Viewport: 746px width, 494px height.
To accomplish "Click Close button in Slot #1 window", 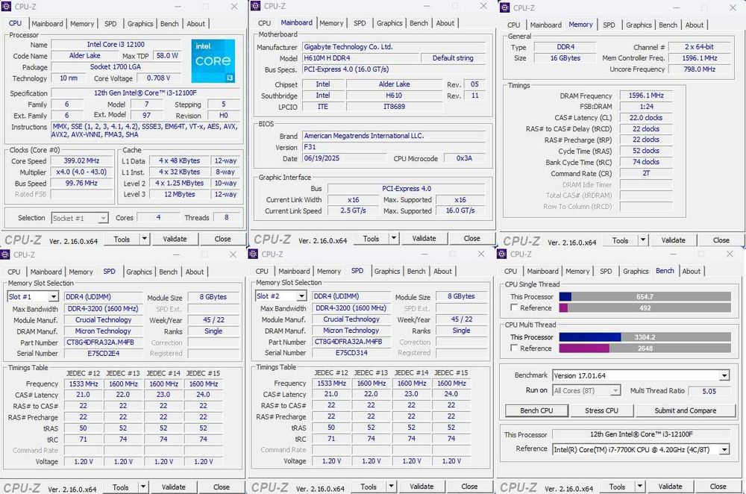I will tap(222, 487).
